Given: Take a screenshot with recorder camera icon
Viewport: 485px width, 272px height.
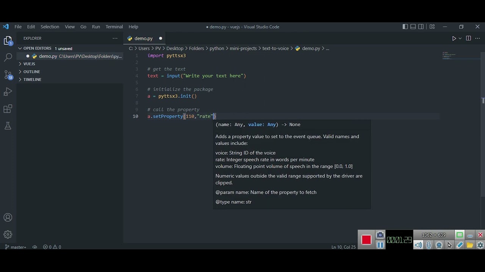Looking at the screenshot, I should [380, 235].
